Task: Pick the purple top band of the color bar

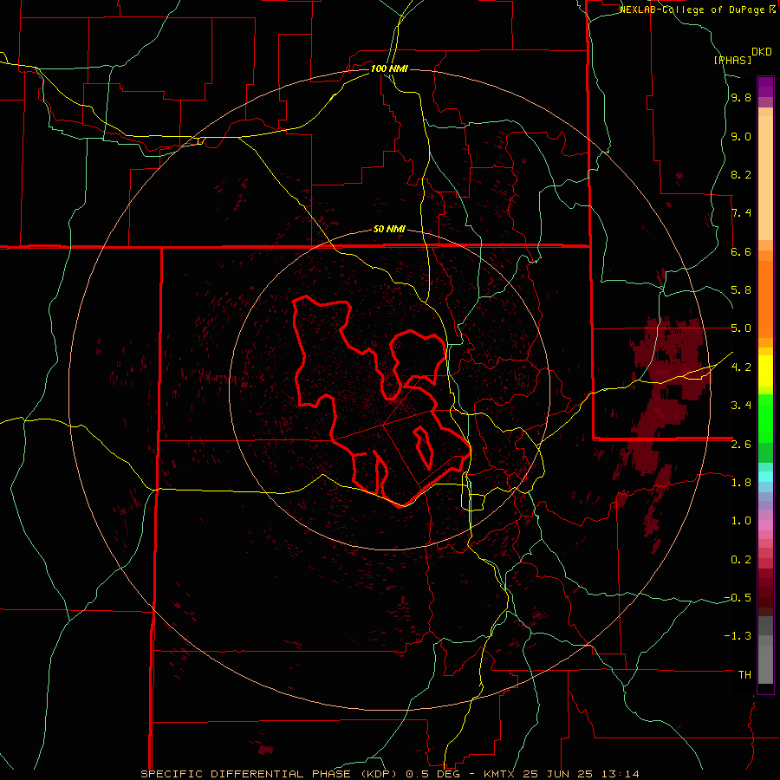Action: [x=765, y=87]
